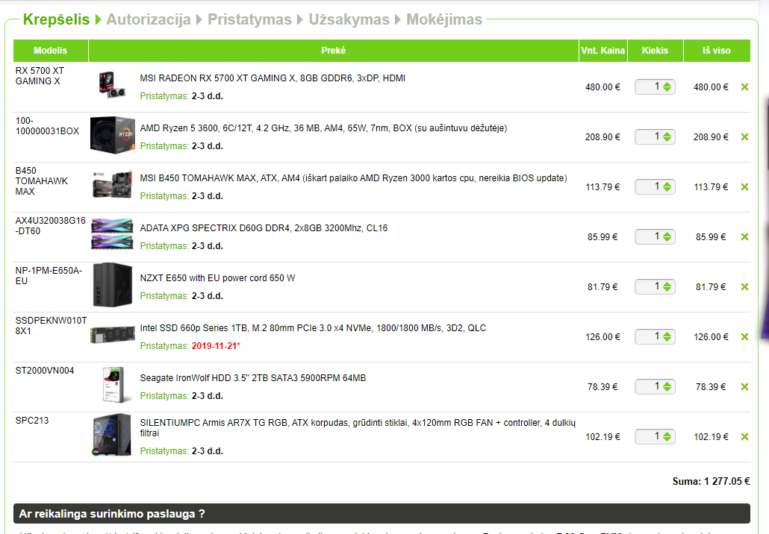769x534 pixels.
Task: Click the 480.00 € unit price
Action: (x=603, y=87)
